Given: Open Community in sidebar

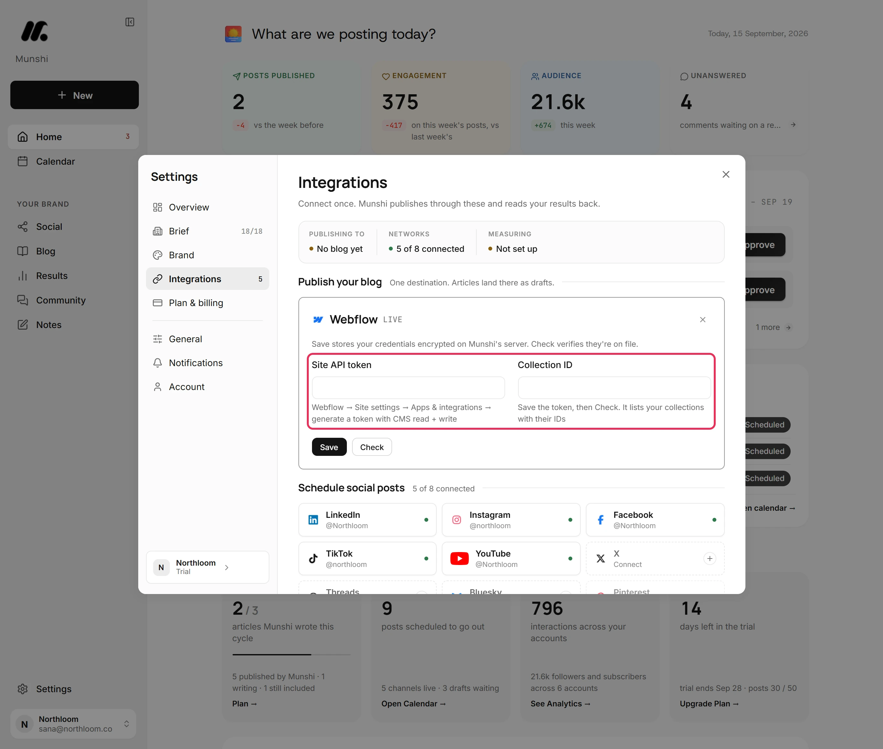Looking at the screenshot, I should coord(73,300).
